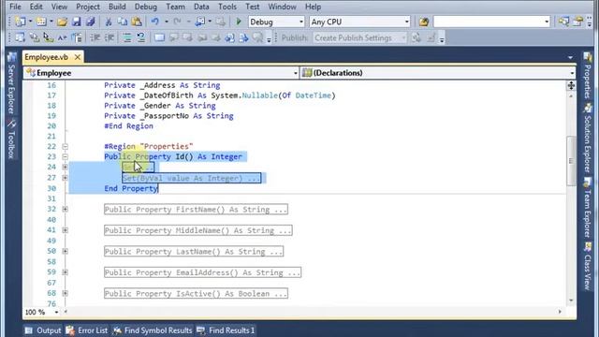Open the Window menu
This screenshot has height=337, width=599.
282,7
